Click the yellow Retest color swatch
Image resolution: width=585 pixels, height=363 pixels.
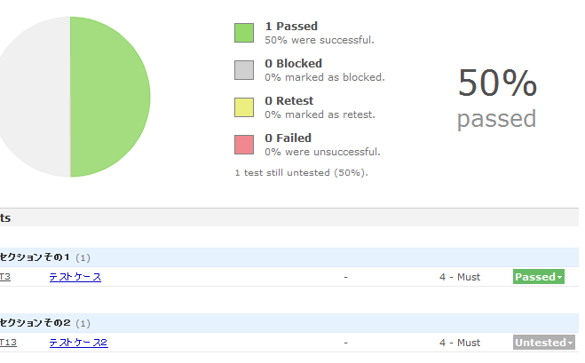[244, 107]
